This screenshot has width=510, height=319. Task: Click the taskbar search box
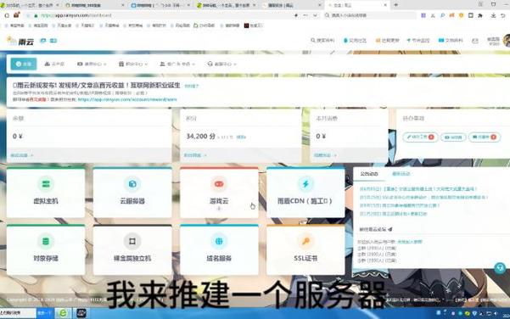coord(18,313)
